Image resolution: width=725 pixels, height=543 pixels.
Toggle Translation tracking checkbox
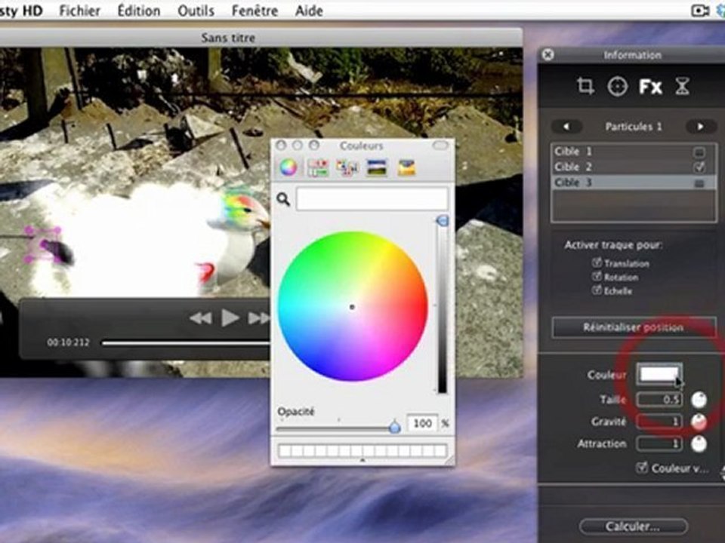pyautogui.click(x=597, y=262)
